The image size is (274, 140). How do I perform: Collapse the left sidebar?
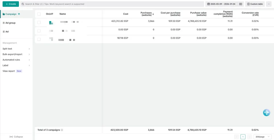tap(16, 137)
